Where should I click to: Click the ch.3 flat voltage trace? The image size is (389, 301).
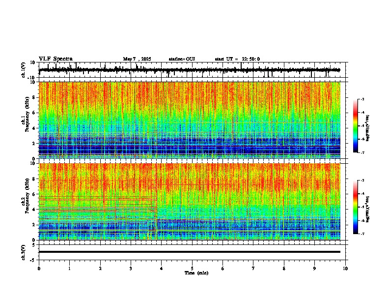click(x=190, y=252)
